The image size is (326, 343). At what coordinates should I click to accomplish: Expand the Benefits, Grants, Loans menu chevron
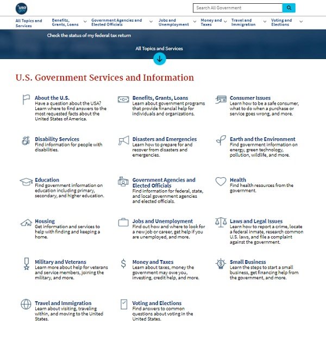point(85,22)
